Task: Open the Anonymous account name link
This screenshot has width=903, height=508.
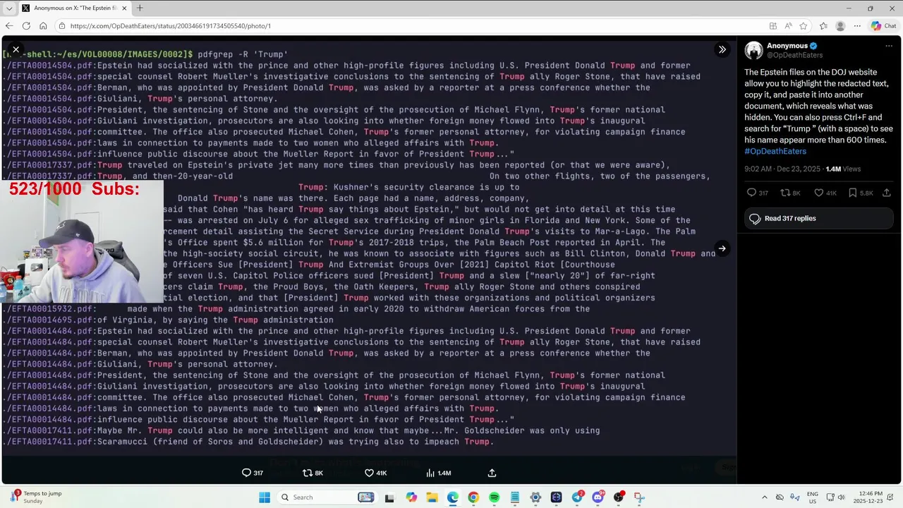Action: pos(787,46)
